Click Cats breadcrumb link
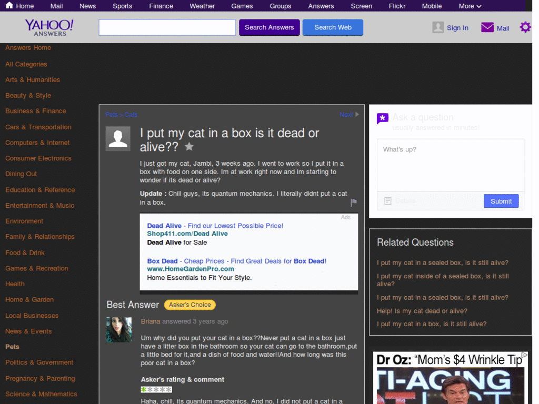Image resolution: width=539 pixels, height=404 pixels. click(x=131, y=115)
